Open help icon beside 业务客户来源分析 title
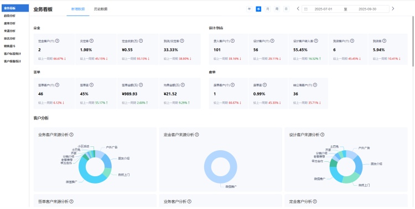415x209 pixels. click(x=71, y=135)
